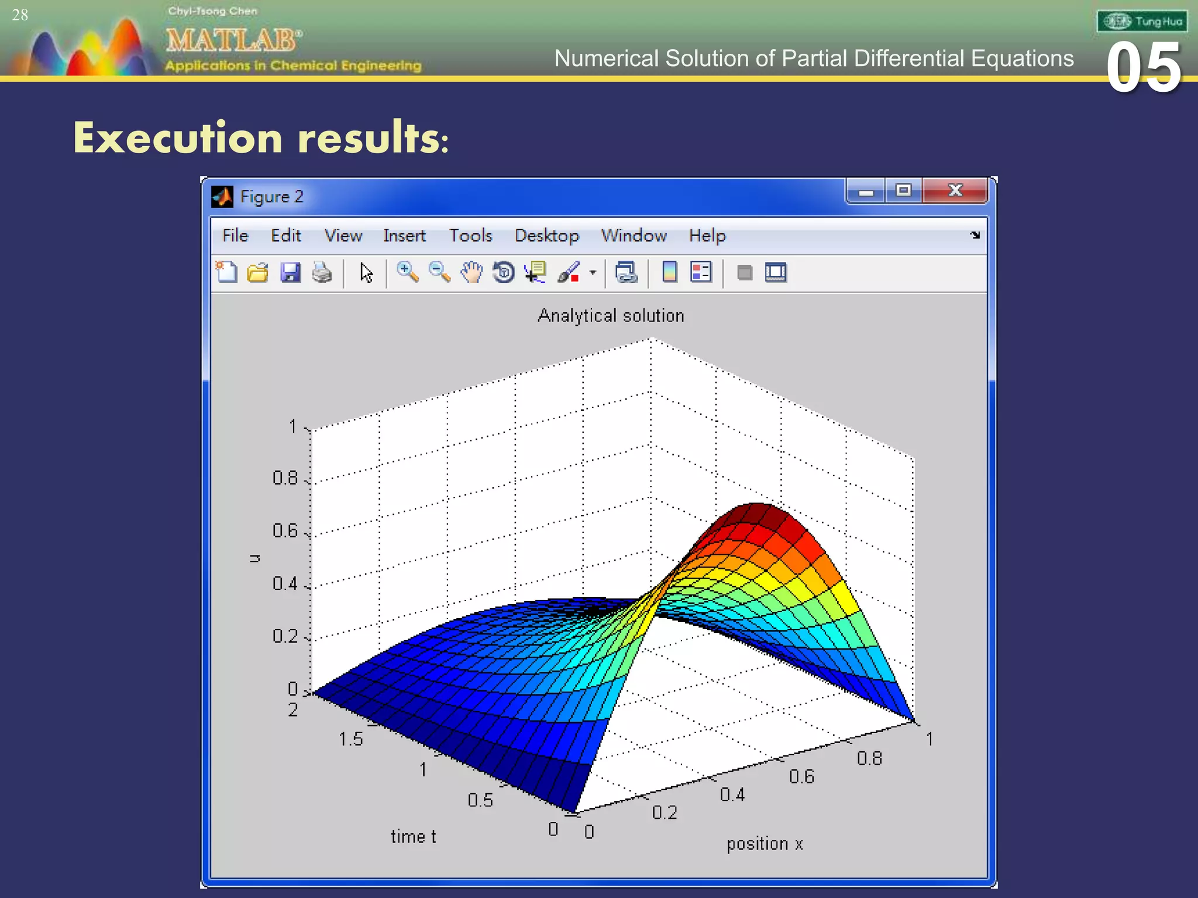Click the 'Analytical solution' plot title

point(611,316)
